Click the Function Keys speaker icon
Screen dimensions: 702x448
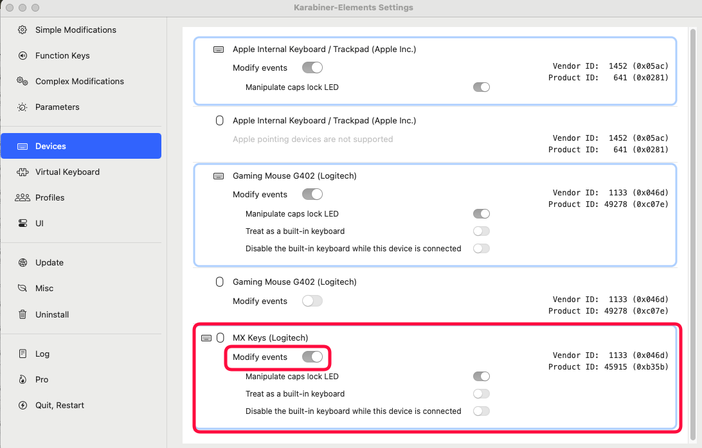22,55
